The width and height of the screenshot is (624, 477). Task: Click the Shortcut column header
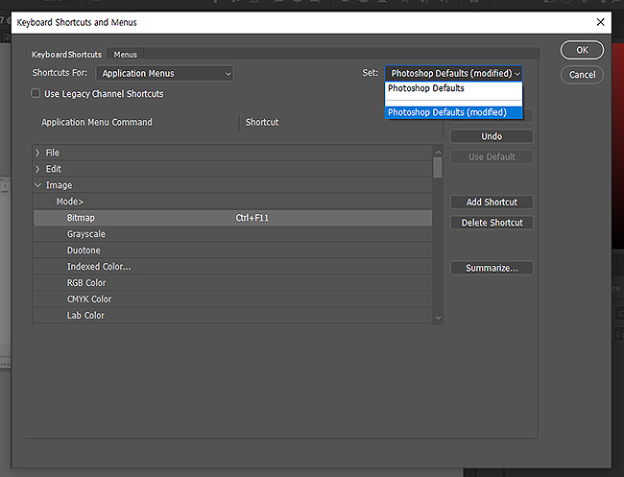(x=262, y=123)
